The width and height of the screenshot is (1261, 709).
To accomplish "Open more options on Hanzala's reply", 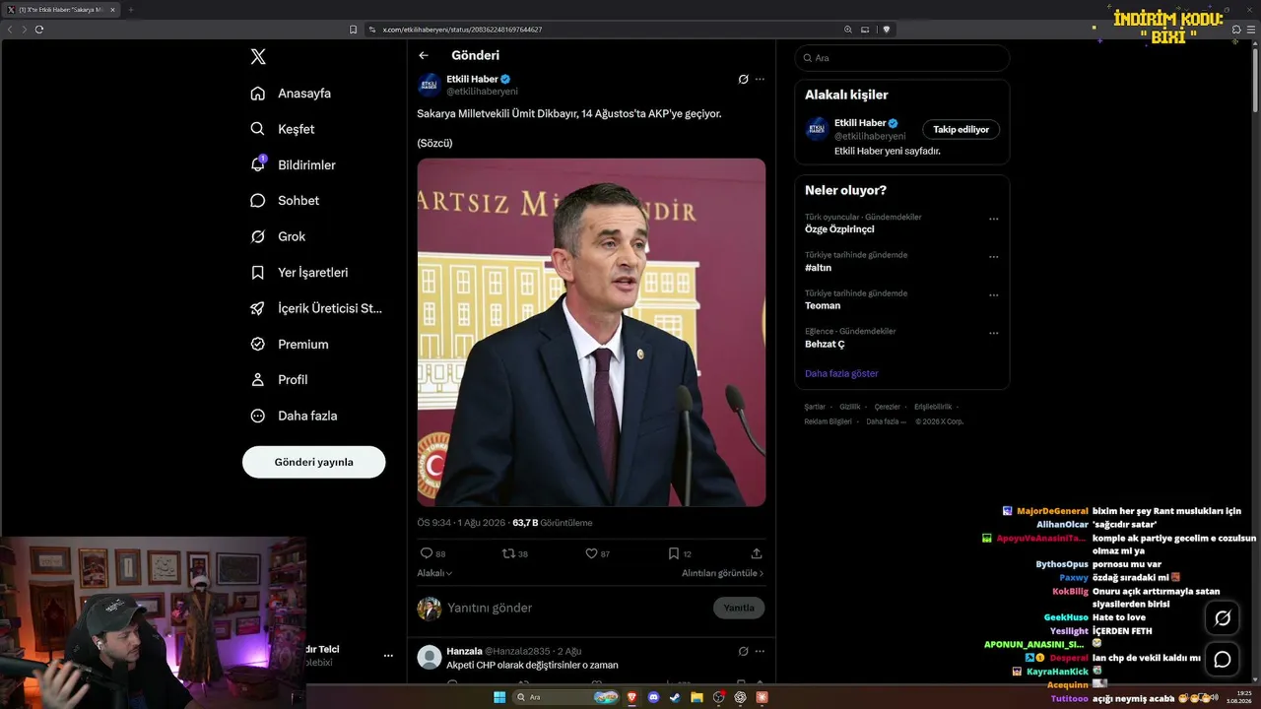I will click(760, 651).
